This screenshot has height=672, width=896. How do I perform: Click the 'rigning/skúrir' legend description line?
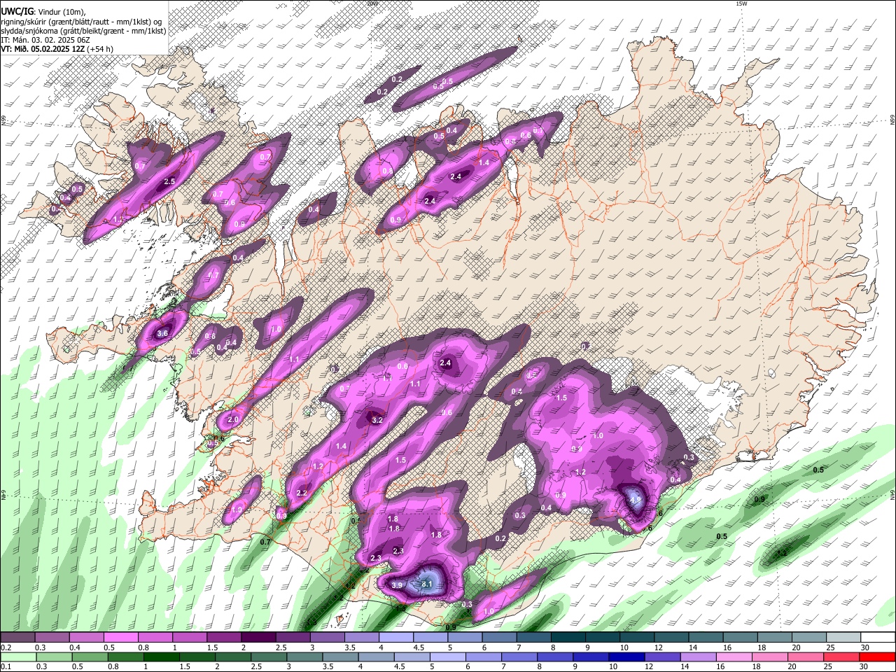coord(81,22)
